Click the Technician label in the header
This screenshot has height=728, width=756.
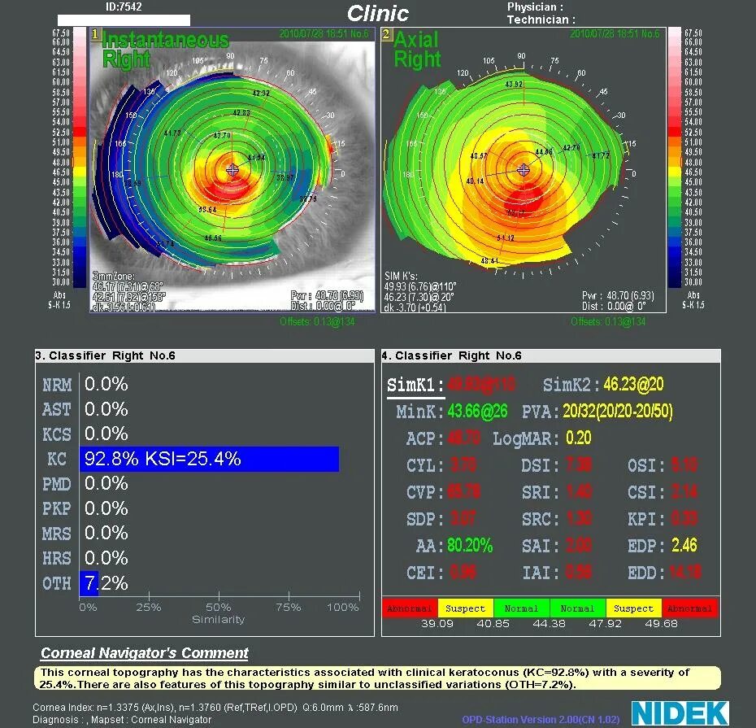coord(541,20)
